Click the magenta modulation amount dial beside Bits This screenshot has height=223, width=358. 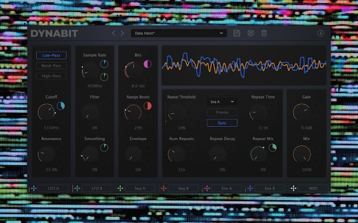[147, 64]
